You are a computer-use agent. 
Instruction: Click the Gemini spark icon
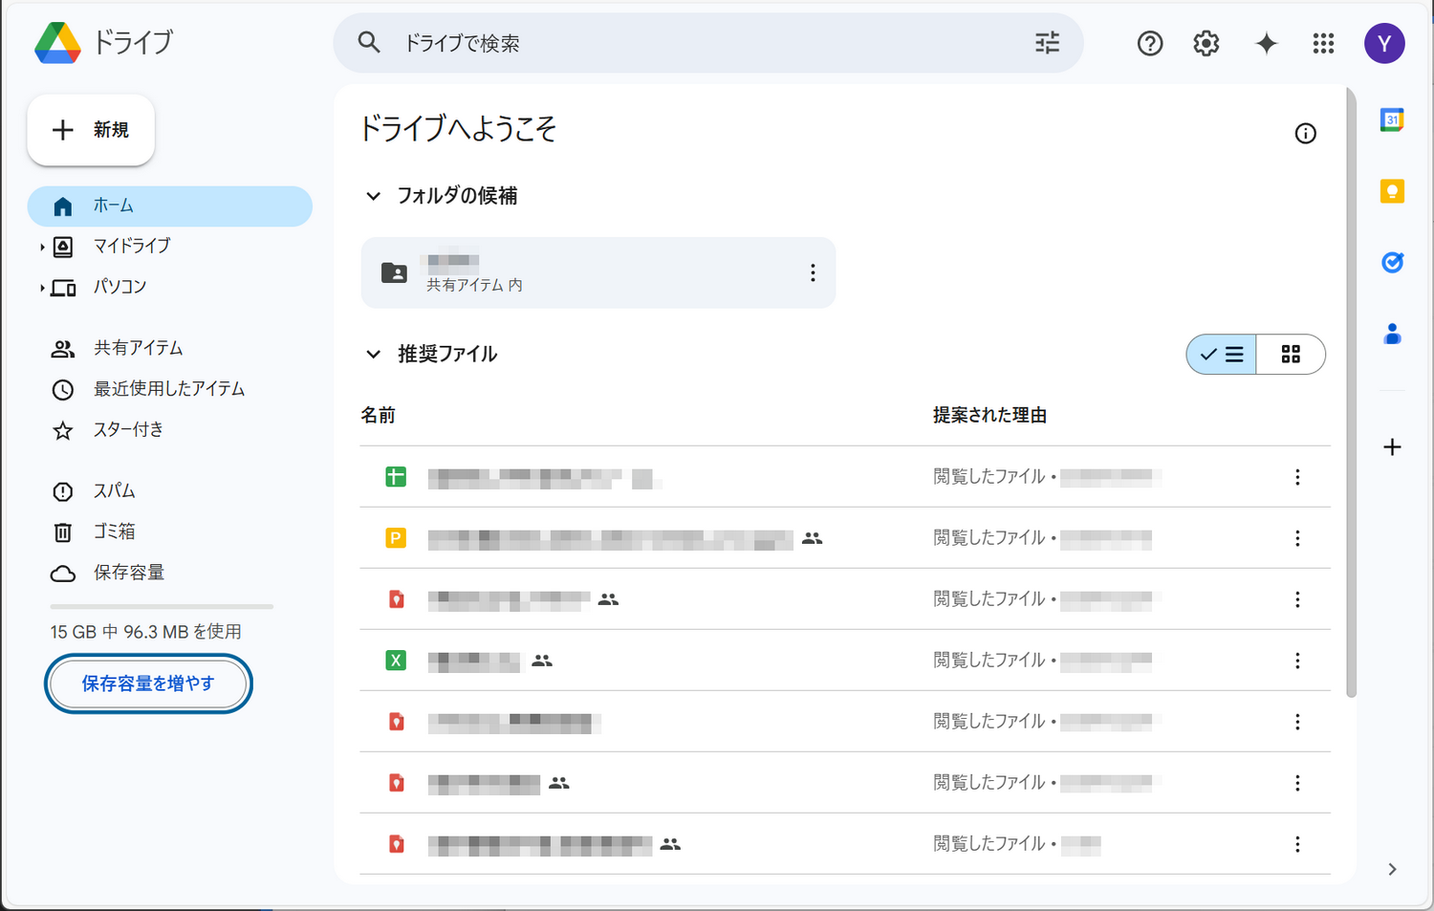pyautogui.click(x=1266, y=43)
